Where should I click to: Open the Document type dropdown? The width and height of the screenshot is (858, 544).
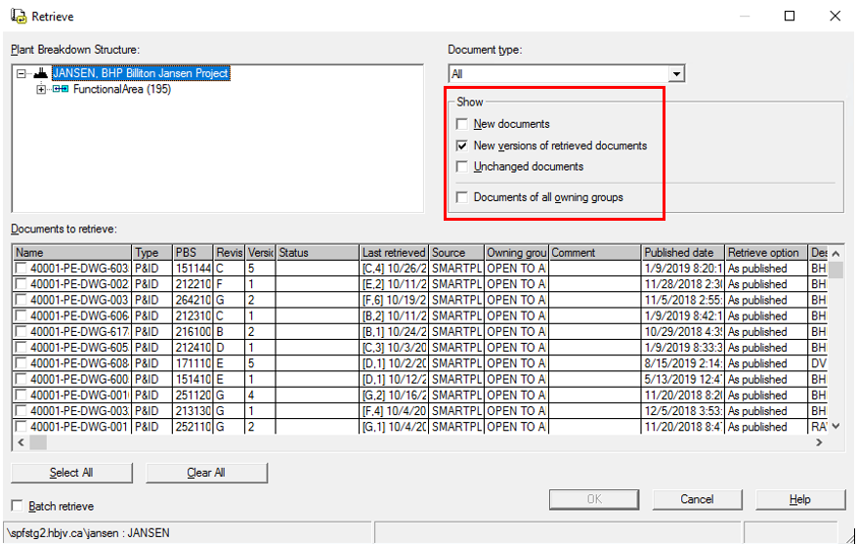click(676, 74)
